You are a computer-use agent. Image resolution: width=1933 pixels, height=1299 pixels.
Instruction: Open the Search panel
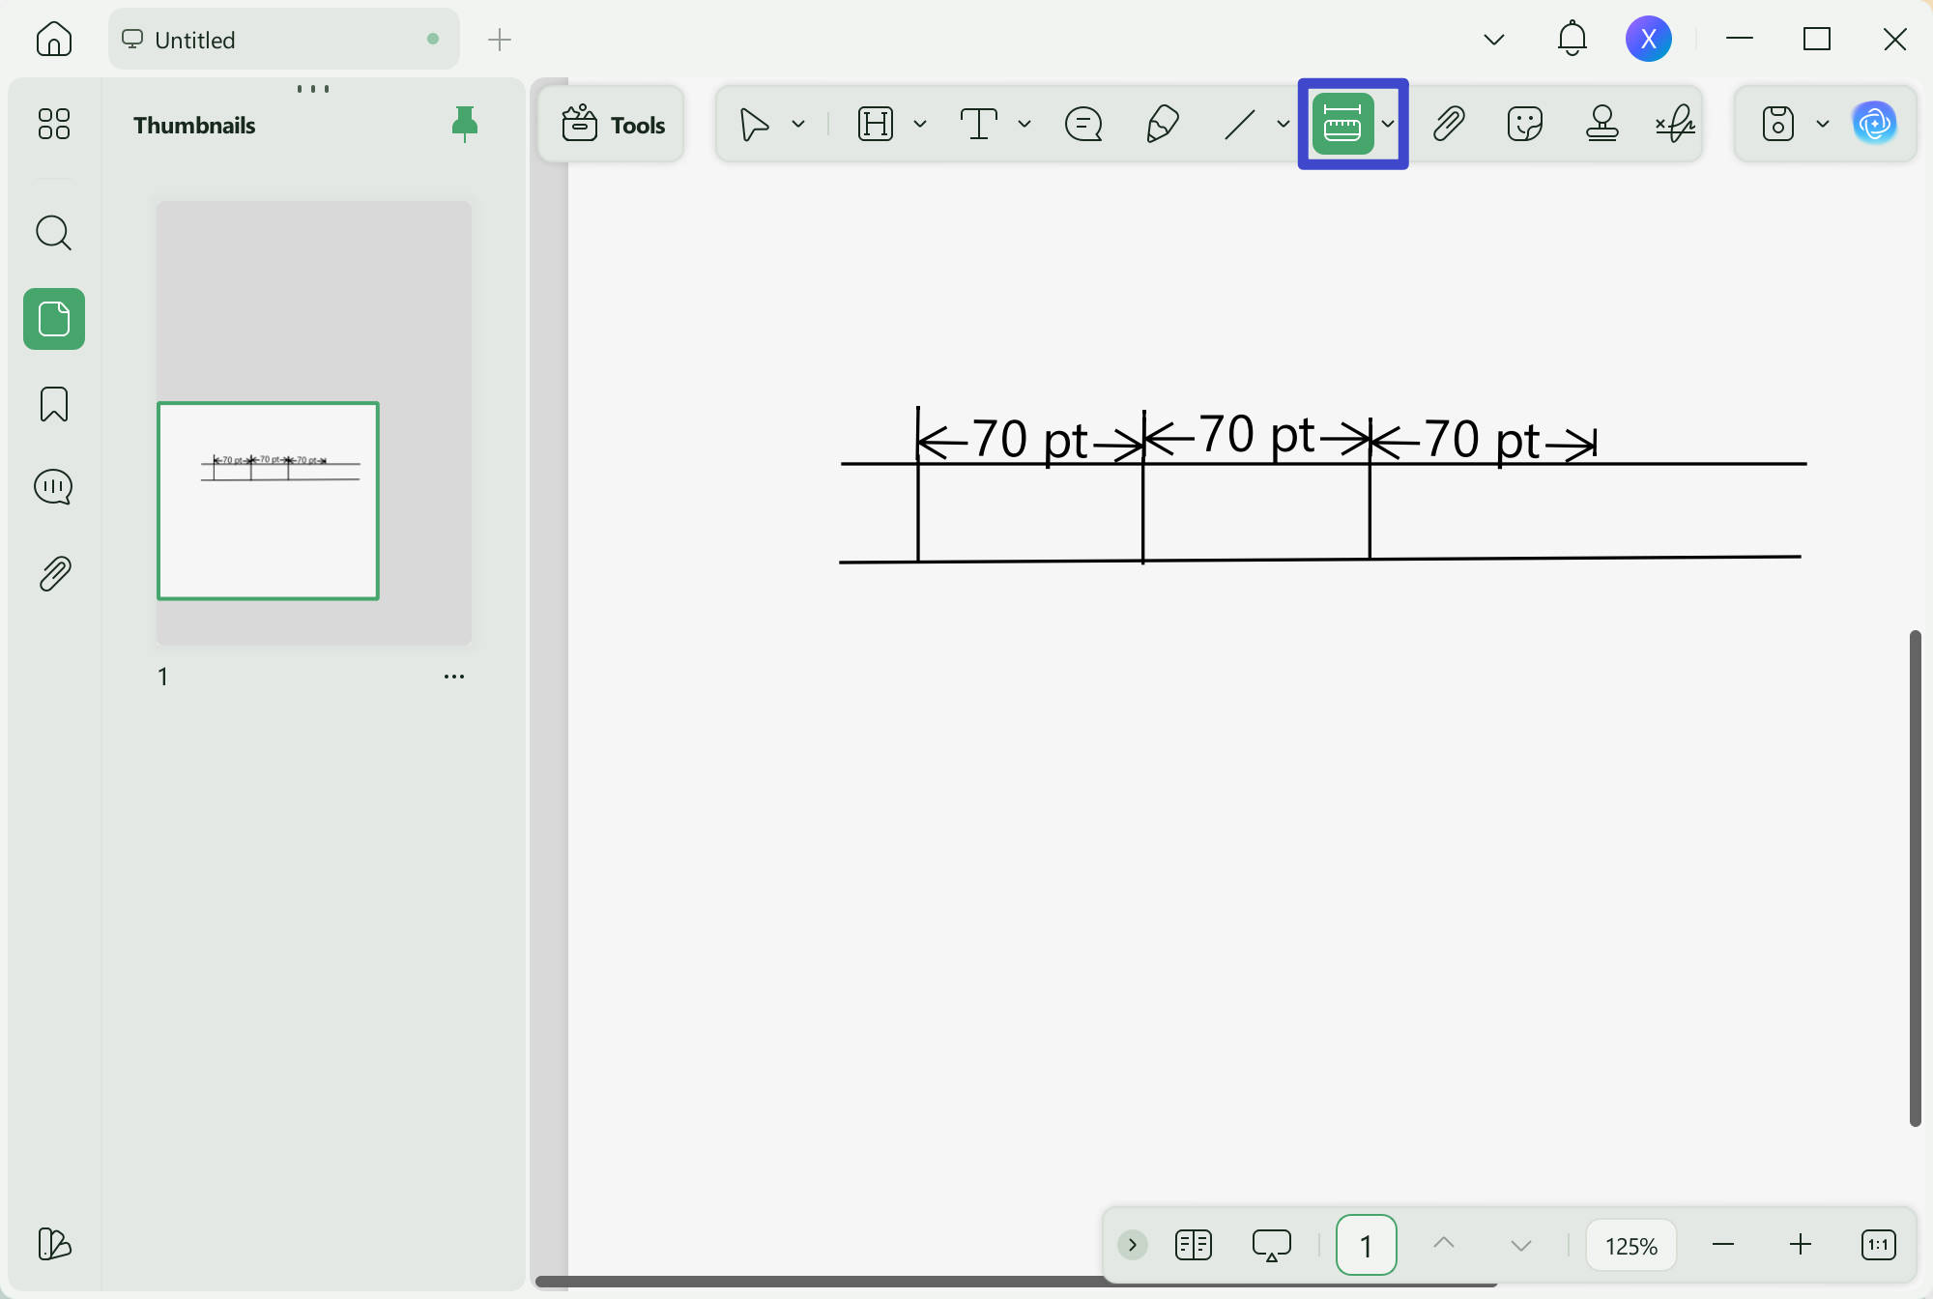pyautogui.click(x=54, y=233)
